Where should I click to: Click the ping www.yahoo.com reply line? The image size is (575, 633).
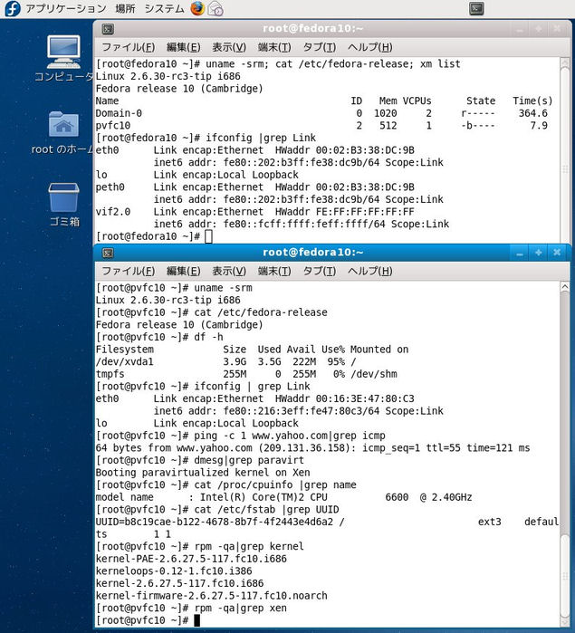(312, 448)
